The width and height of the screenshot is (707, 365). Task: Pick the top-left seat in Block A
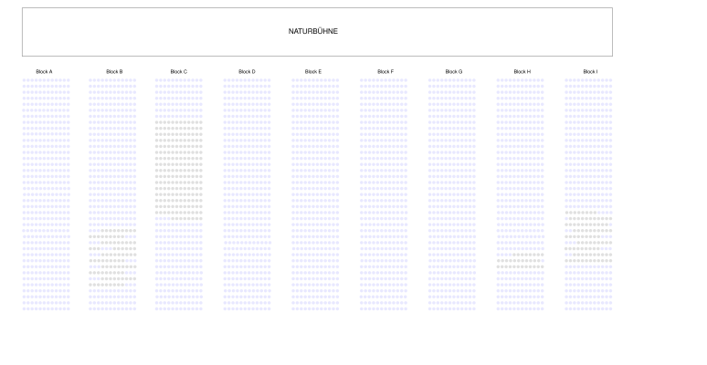click(x=25, y=80)
